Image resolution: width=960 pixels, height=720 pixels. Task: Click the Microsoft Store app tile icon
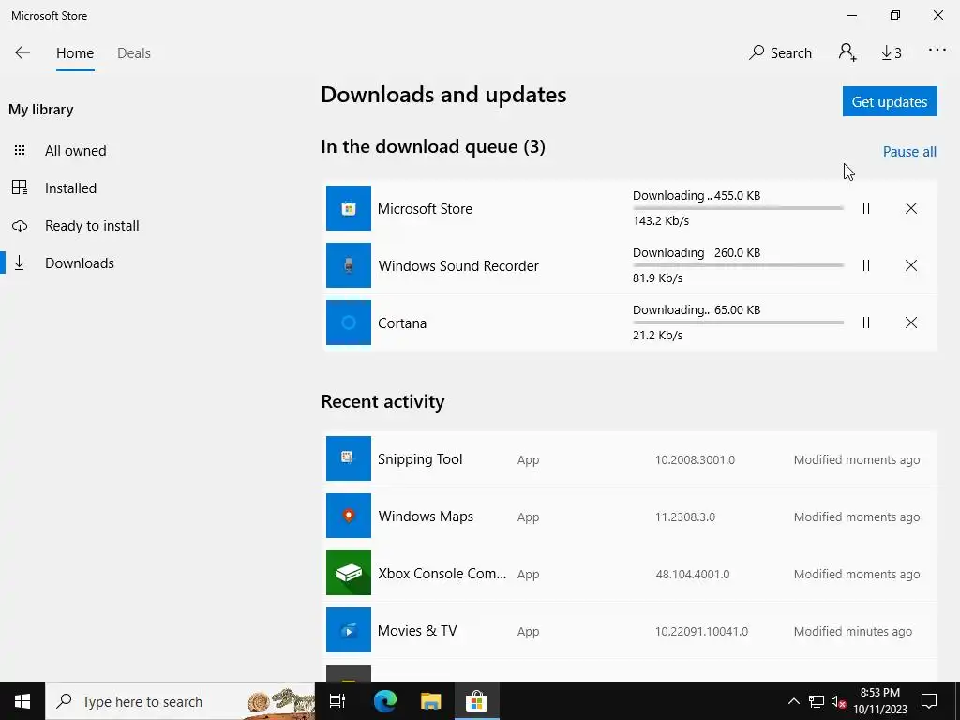(349, 208)
